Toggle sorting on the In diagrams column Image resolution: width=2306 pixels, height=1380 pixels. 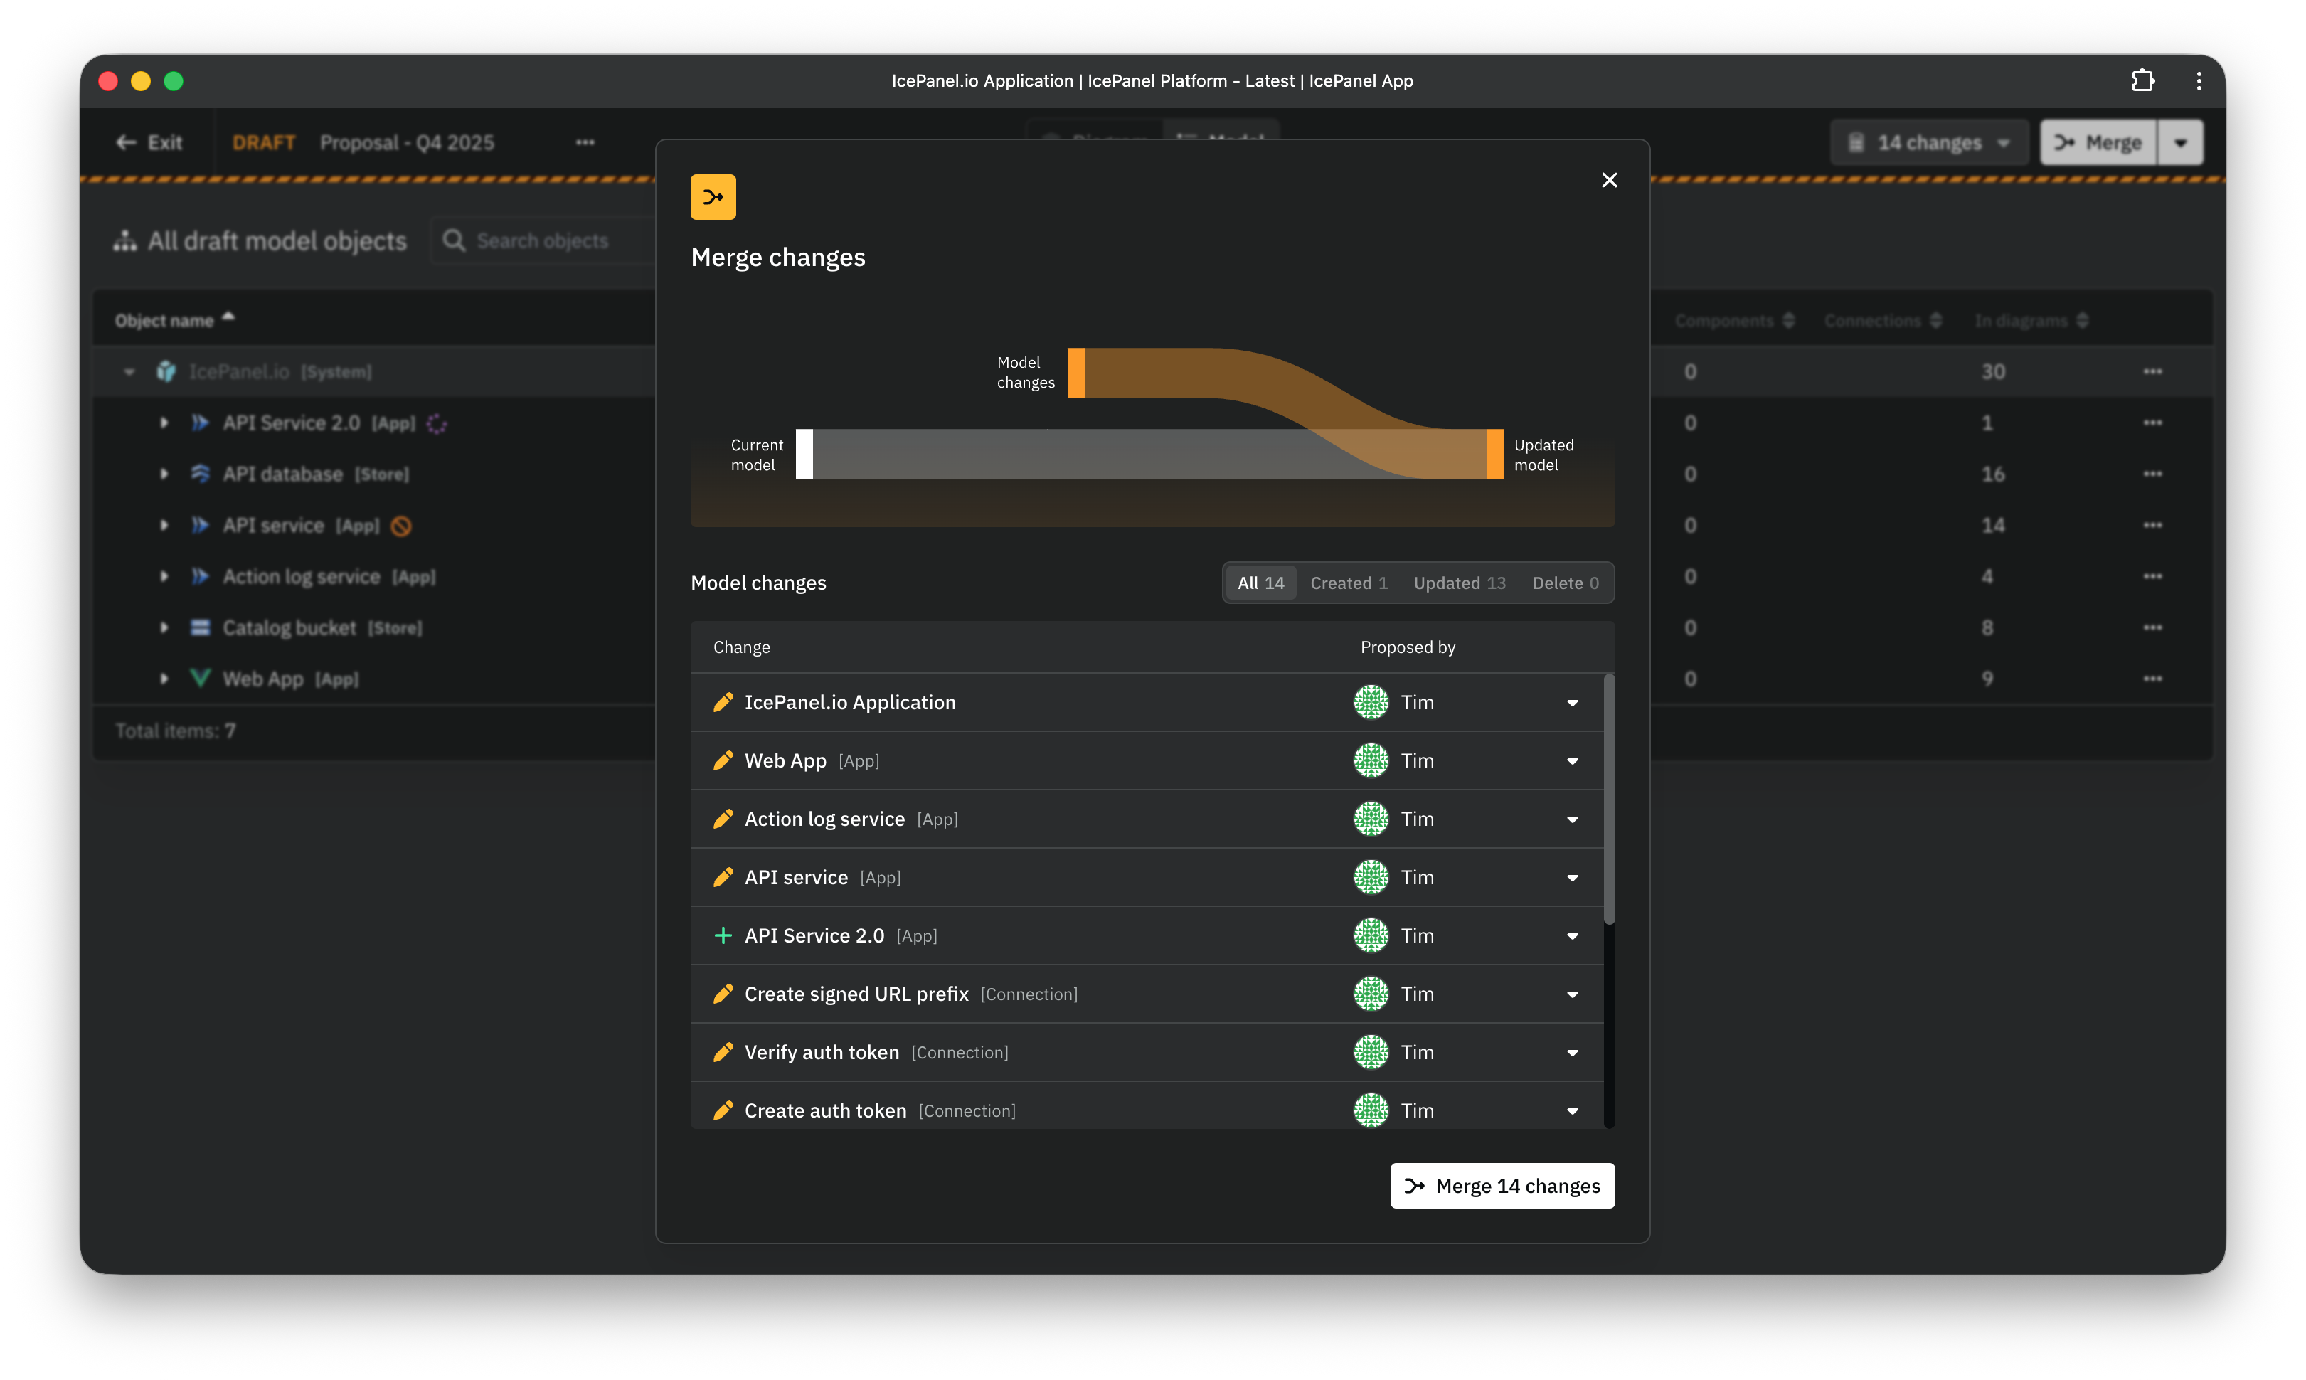tap(2082, 319)
